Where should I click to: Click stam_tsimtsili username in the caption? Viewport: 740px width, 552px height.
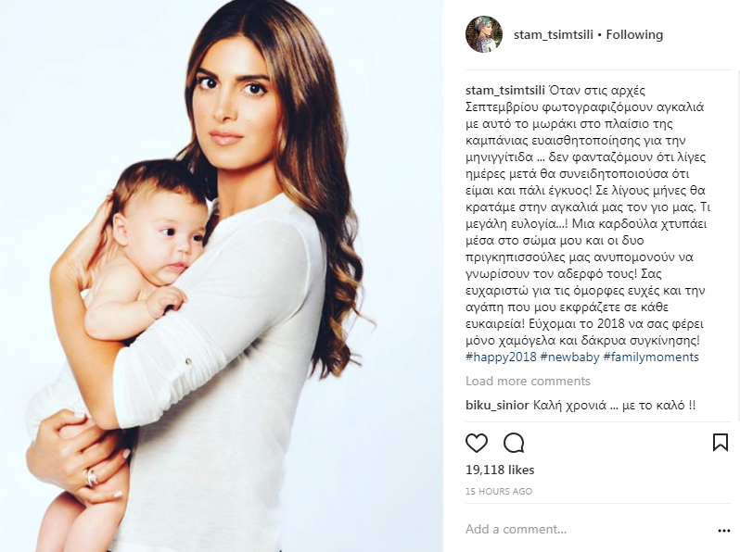pyautogui.click(x=505, y=91)
